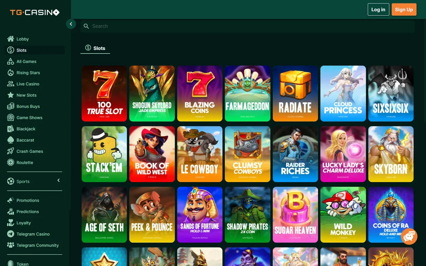Open the Peek & Pounce tile

tap(152, 215)
